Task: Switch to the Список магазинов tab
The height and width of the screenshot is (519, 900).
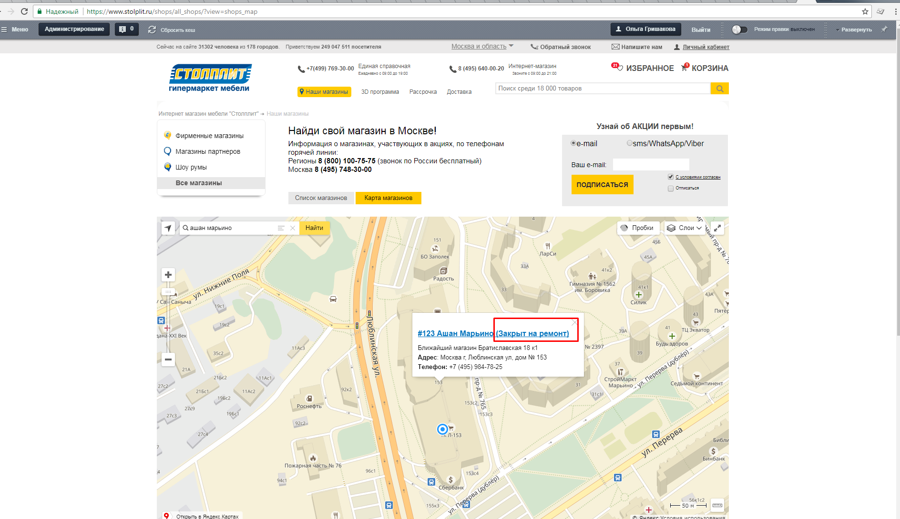Action: [x=321, y=198]
